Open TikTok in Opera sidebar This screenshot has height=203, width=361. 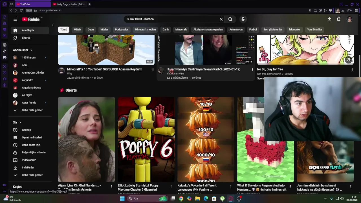5,51
